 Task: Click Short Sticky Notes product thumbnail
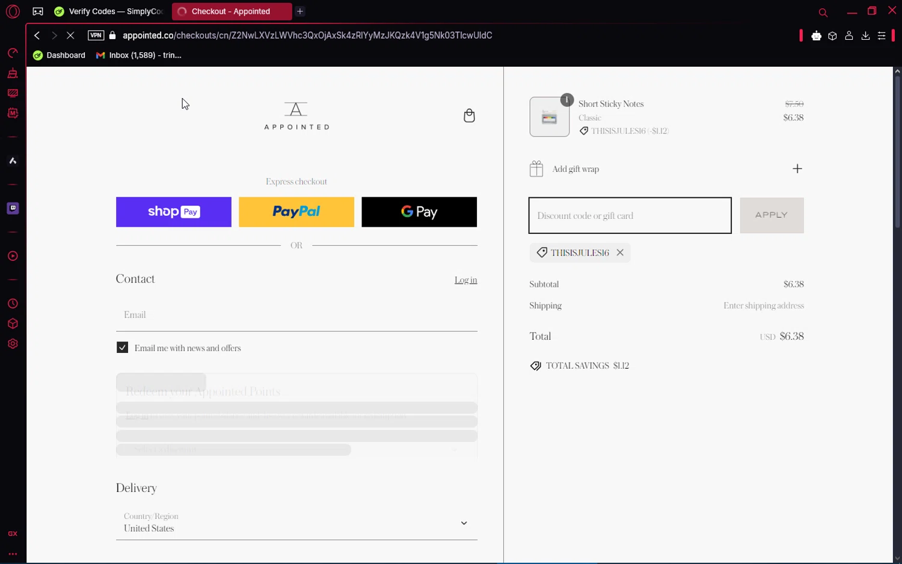point(550,117)
